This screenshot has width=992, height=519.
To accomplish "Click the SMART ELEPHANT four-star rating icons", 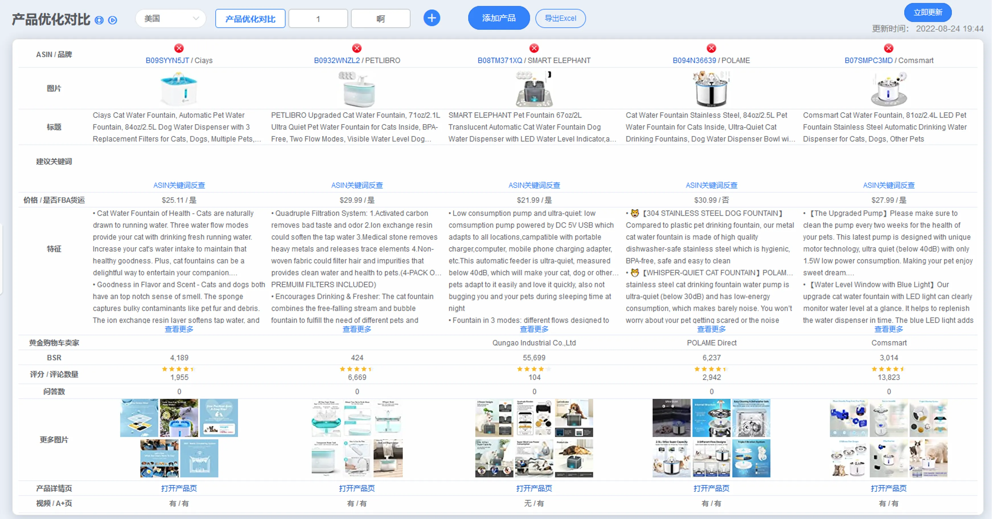I will (x=534, y=369).
